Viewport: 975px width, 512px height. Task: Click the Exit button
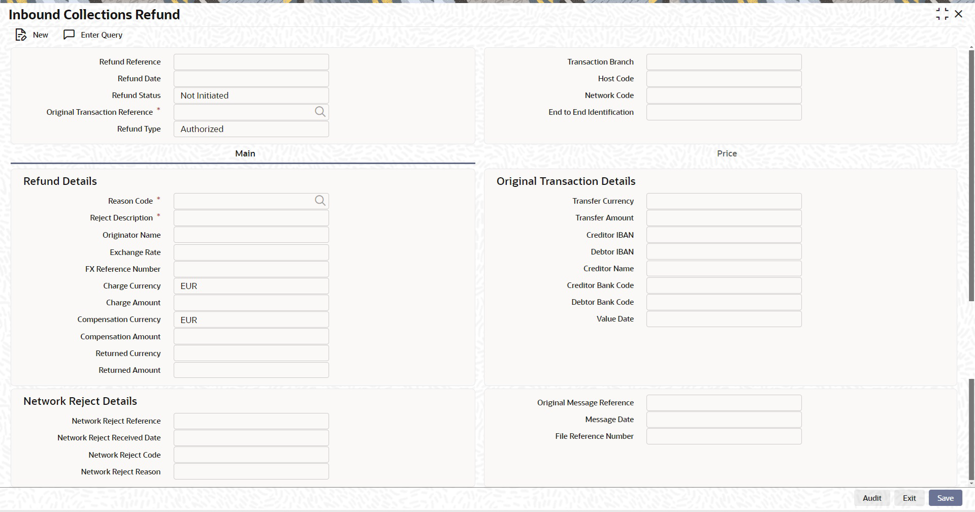909,498
